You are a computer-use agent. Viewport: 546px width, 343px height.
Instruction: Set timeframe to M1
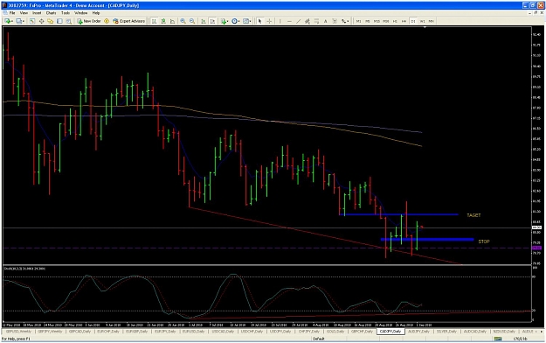point(358,21)
